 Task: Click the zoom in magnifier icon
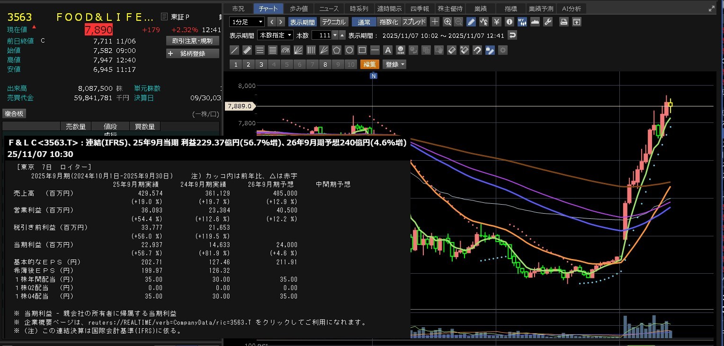point(447,22)
